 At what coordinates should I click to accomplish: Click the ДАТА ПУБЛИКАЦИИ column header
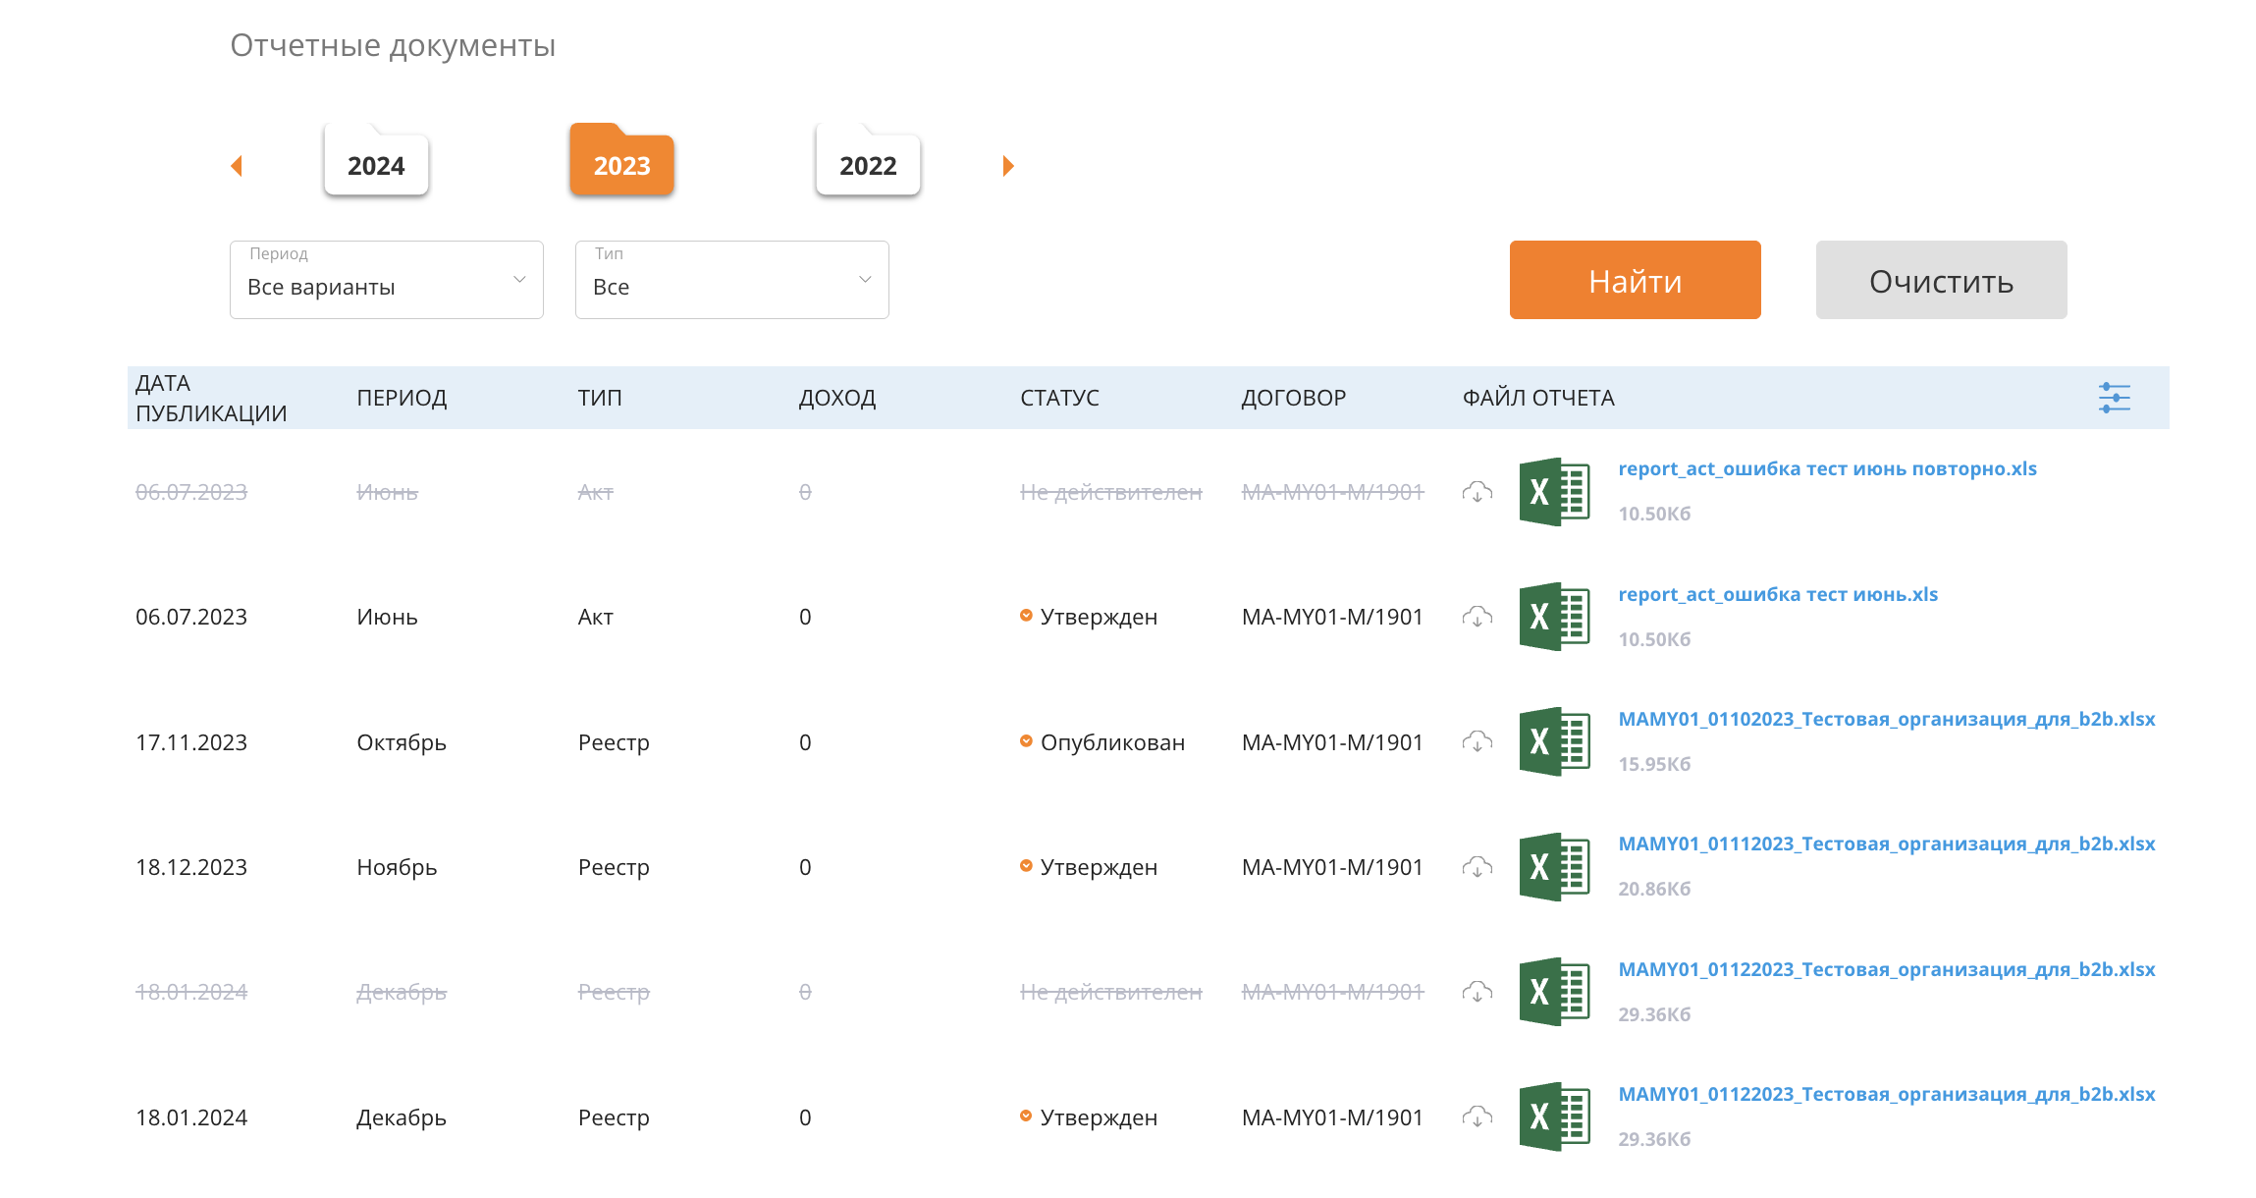(211, 398)
